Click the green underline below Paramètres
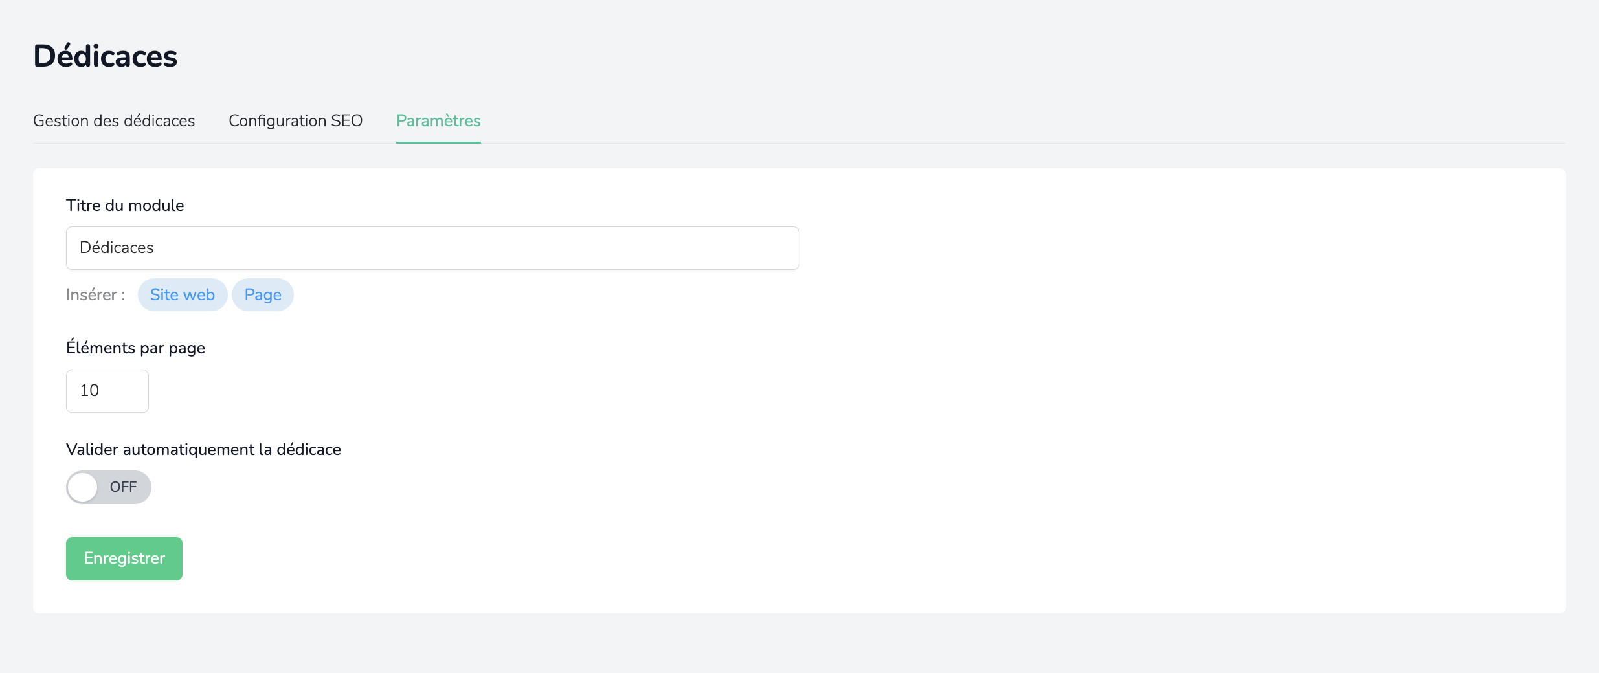 tap(438, 142)
